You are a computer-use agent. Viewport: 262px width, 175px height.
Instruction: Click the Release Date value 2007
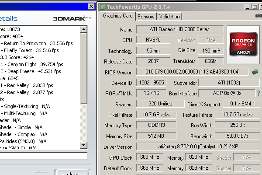coord(153,61)
